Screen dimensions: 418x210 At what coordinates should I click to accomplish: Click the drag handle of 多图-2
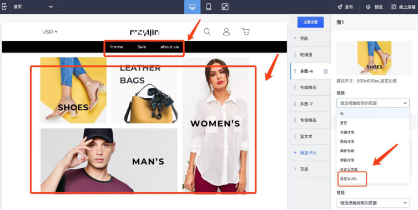click(x=295, y=104)
